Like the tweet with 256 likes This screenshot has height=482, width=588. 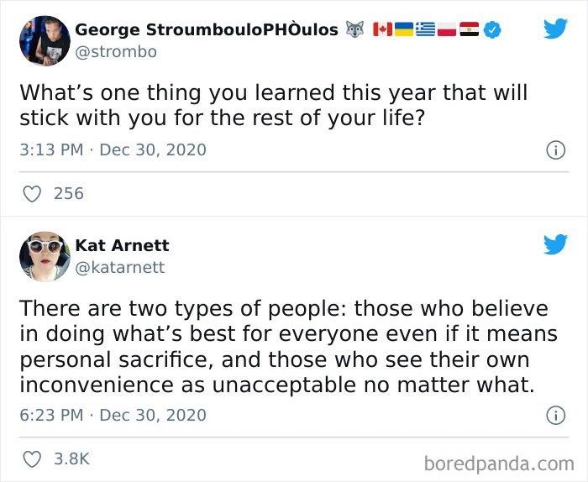31,193
